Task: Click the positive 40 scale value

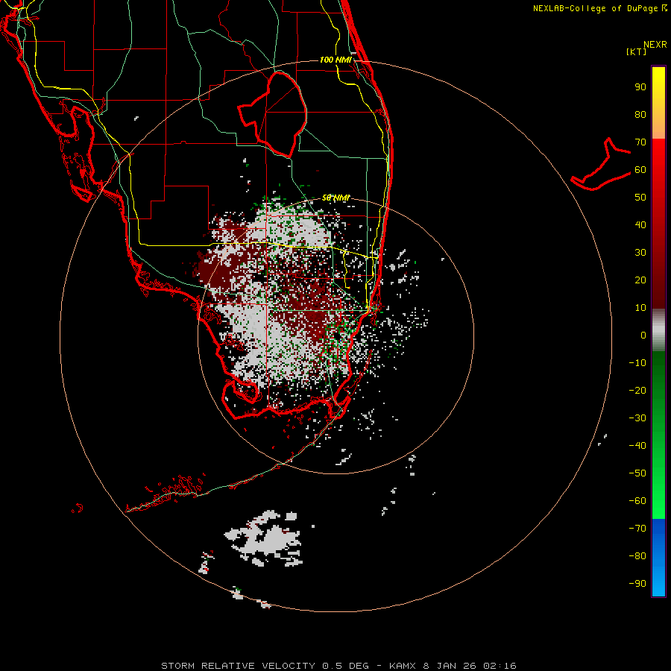Action: click(640, 224)
